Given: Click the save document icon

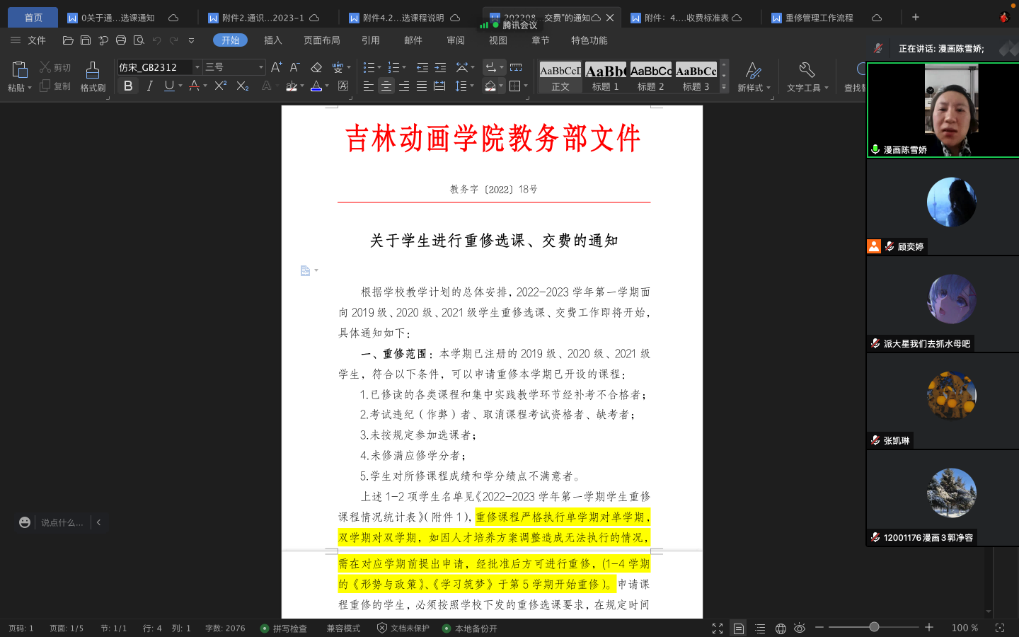Looking at the screenshot, I should coord(86,40).
